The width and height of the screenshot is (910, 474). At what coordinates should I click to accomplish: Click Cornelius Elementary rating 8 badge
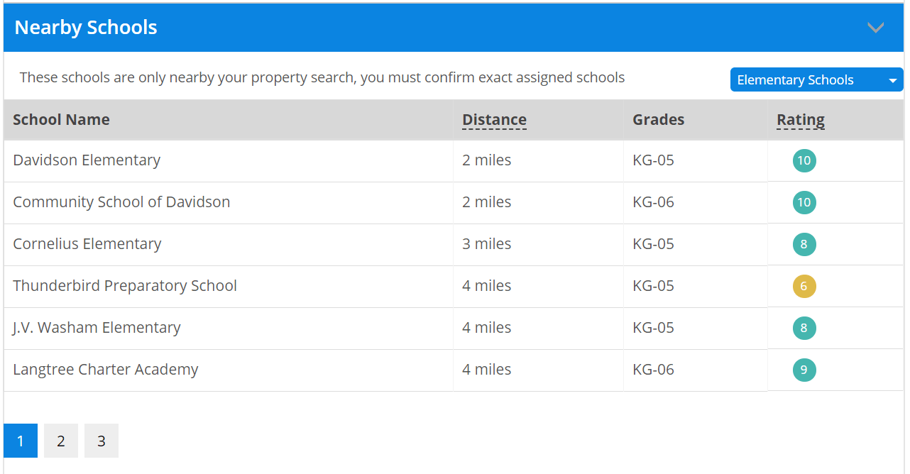pos(804,244)
